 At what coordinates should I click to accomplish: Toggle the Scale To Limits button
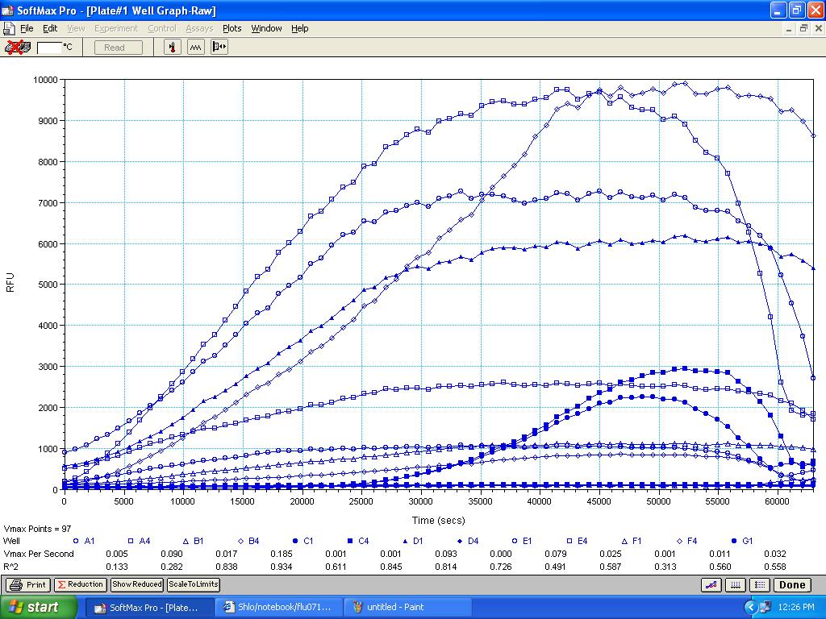[x=193, y=584]
